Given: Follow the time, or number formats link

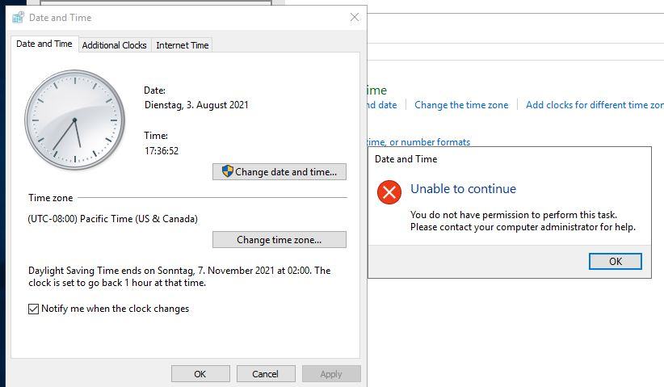Looking at the screenshot, I should (418, 142).
